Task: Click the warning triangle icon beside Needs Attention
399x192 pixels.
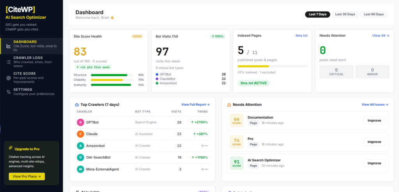Action: tap(229, 104)
